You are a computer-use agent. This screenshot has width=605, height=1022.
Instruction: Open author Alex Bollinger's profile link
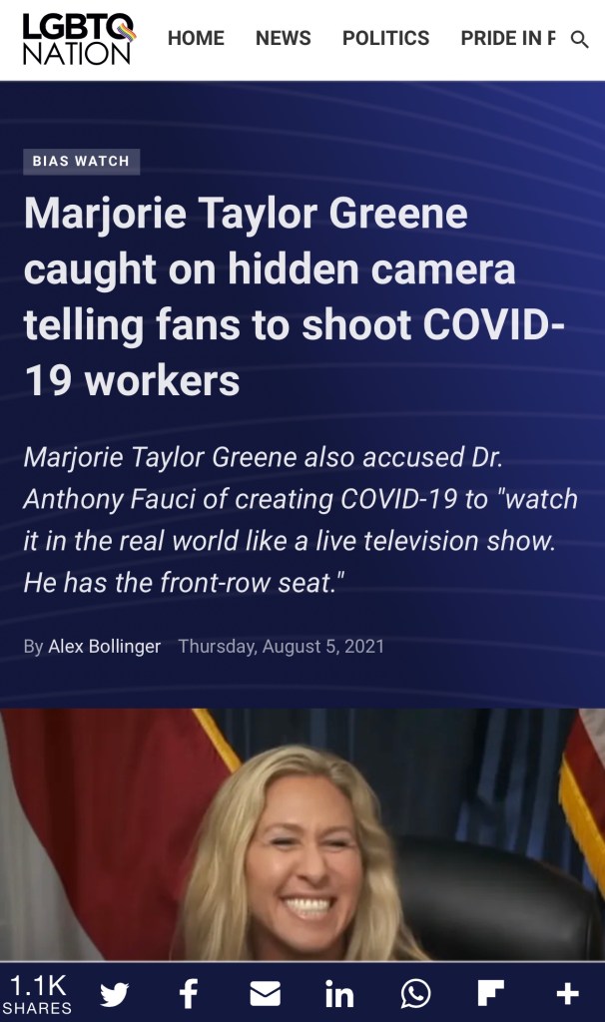[104, 646]
